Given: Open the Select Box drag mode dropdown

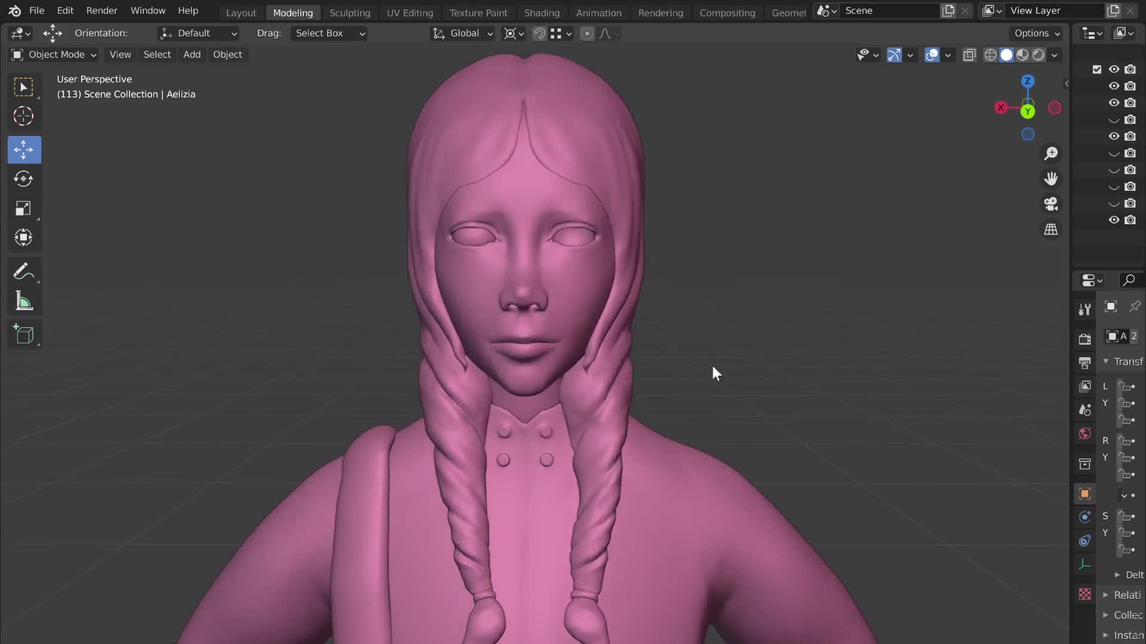Looking at the screenshot, I should 329,33.
